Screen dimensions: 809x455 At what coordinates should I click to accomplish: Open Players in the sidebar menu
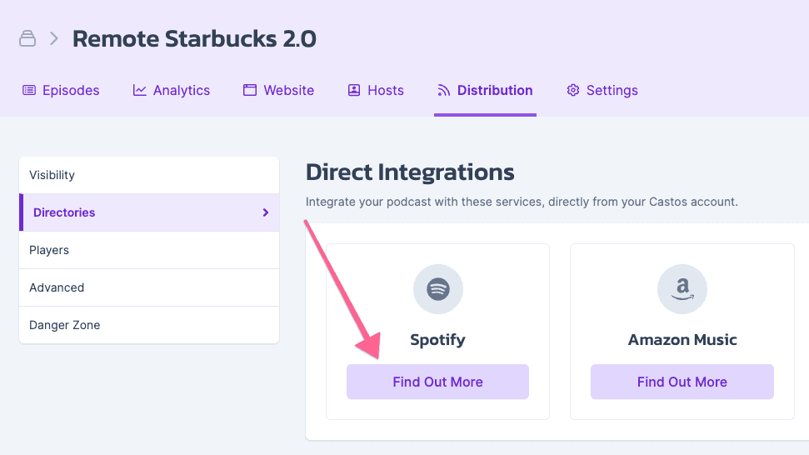[x=149, y=250]
